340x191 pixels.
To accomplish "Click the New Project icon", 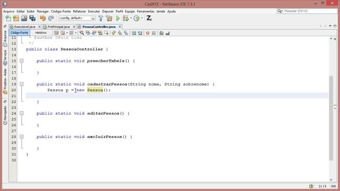I will [x=16, y=18].
